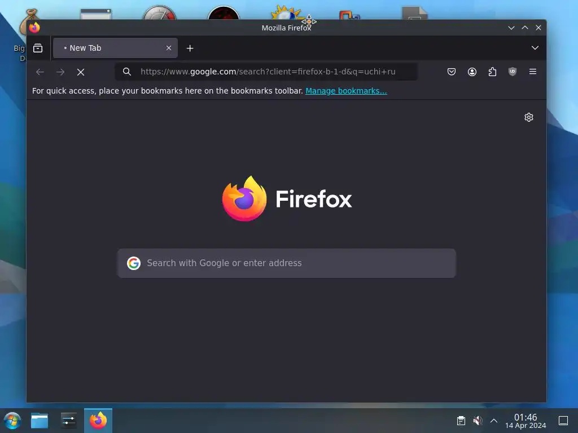The height and width of the screenshot is (433, 578).
Task: Open the start menu orb on taskbar
Action: point(12,421)
